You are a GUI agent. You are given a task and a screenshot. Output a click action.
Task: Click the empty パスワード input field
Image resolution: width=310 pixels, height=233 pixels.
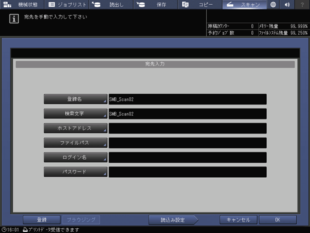tap(188, 172)
